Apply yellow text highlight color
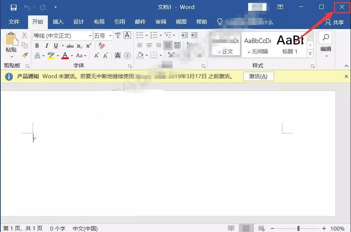Image resolution: width=351 pixels, height=232 pixels. pos(51,56)
